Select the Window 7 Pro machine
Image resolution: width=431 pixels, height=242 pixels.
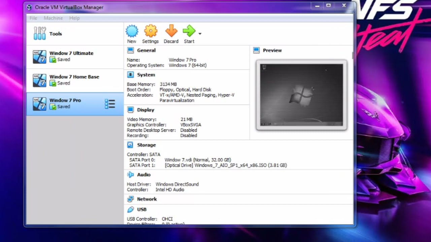pyautogui.click(x=75, y=104)
